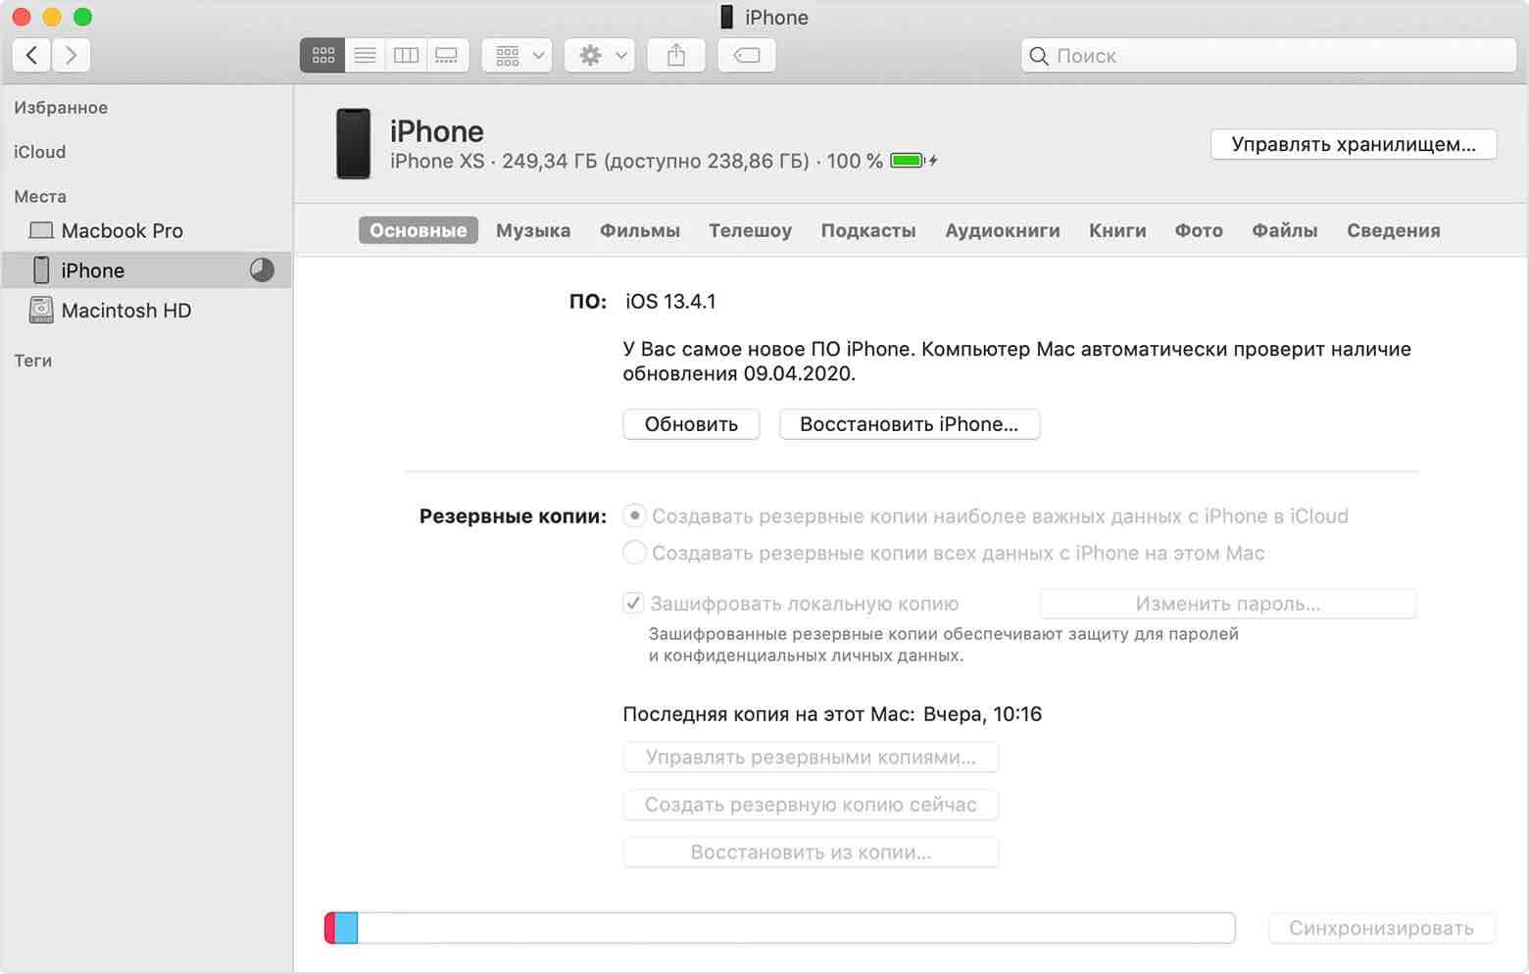The width and height of the screenshot is (1529, 974).
Task: Click Восстановить из копии button
Action: tap(811, 852)
